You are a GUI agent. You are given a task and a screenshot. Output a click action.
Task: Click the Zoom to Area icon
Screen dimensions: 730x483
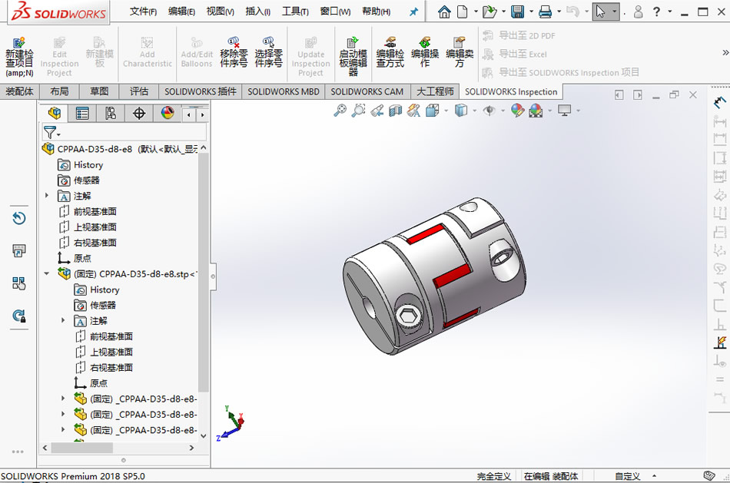click(x=358, y=111)
